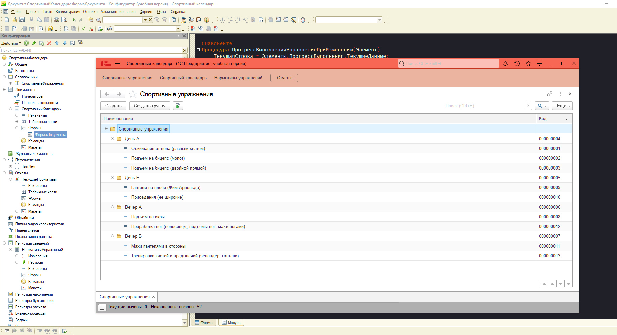Click the Set breakpoint red dot icon
The height and width of the screenshot is (335, 617).
(193, 29)
